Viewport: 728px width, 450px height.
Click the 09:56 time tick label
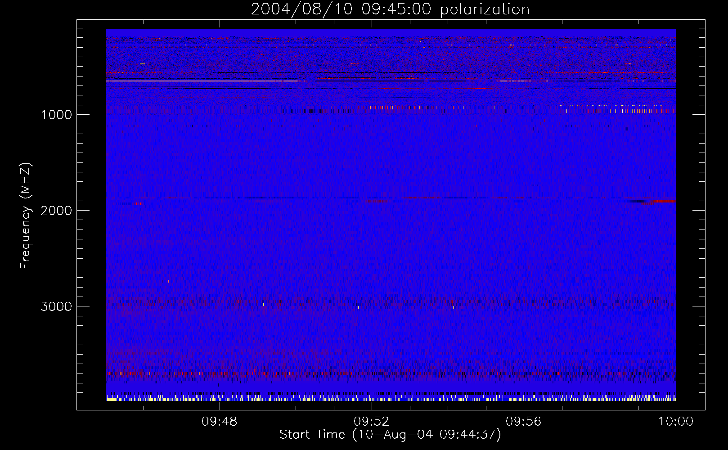click(523, 422)
